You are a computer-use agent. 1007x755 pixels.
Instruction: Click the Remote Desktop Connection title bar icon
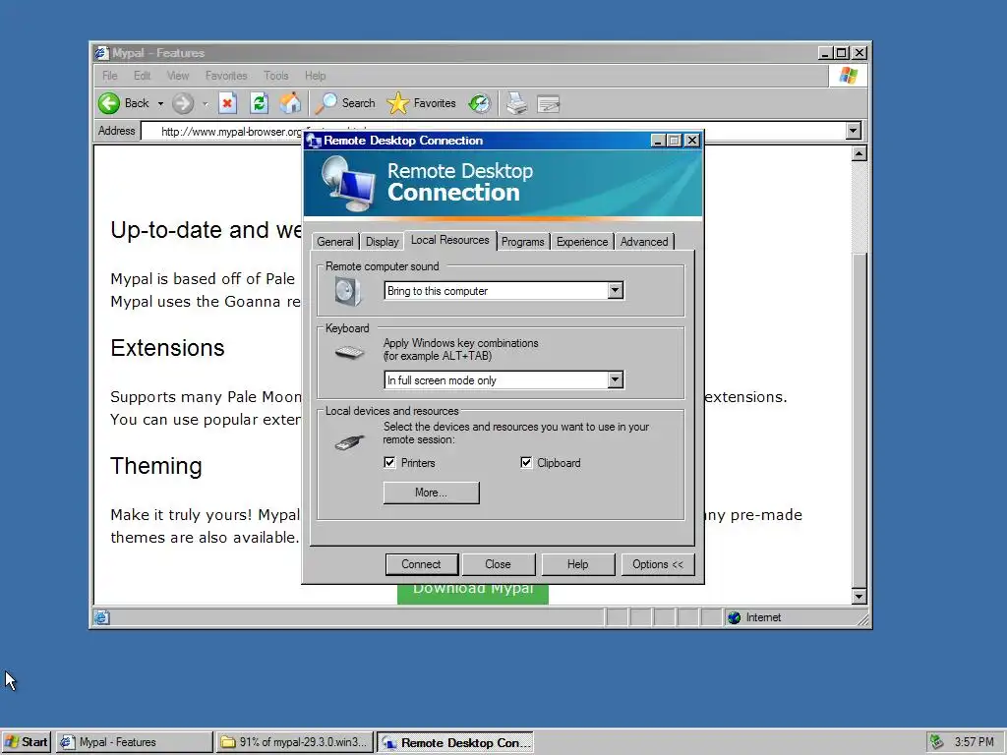(314, 141)
